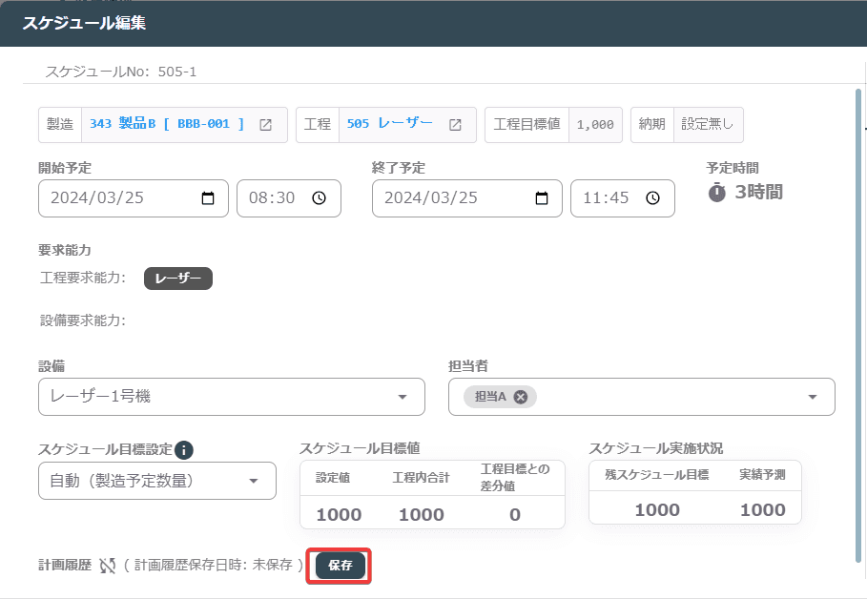
Task: Open the 343 製品B [ BBB-001 ] link
Action: tap(166, 124)
